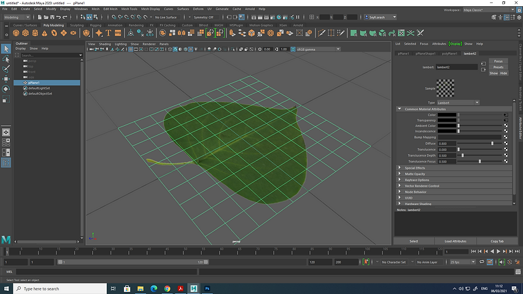Activate the Move tool in toolbox
The width and height of the screenshot is (523, 294).
pyautogui.click(x=6, y=79)
